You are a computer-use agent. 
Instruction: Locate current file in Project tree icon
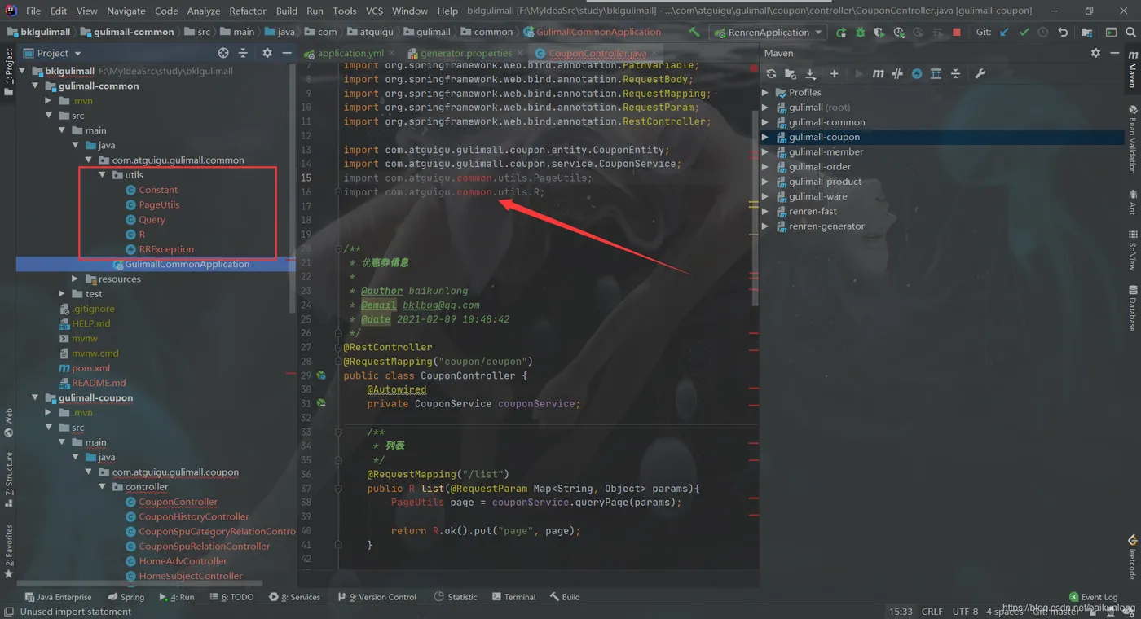[x=223, y=53]
